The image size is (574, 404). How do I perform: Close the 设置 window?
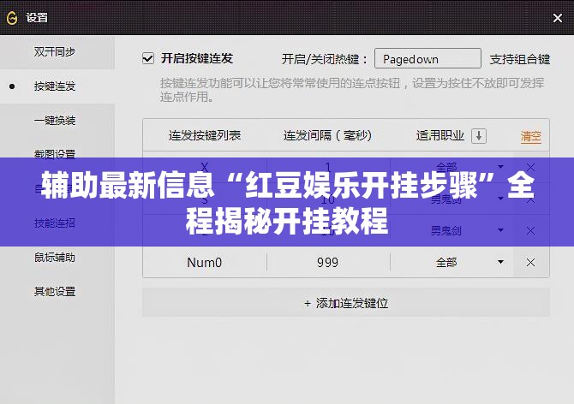pos(557,18)
